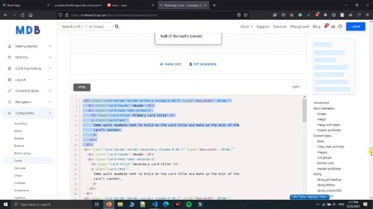Open Blog in the top menu

[x=316, y=27]
